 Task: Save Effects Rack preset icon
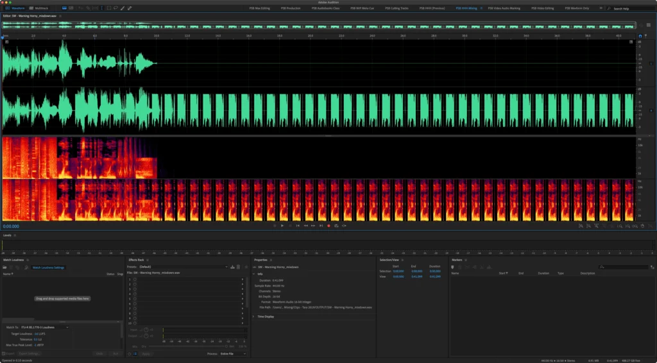click(x=232, y=267)
